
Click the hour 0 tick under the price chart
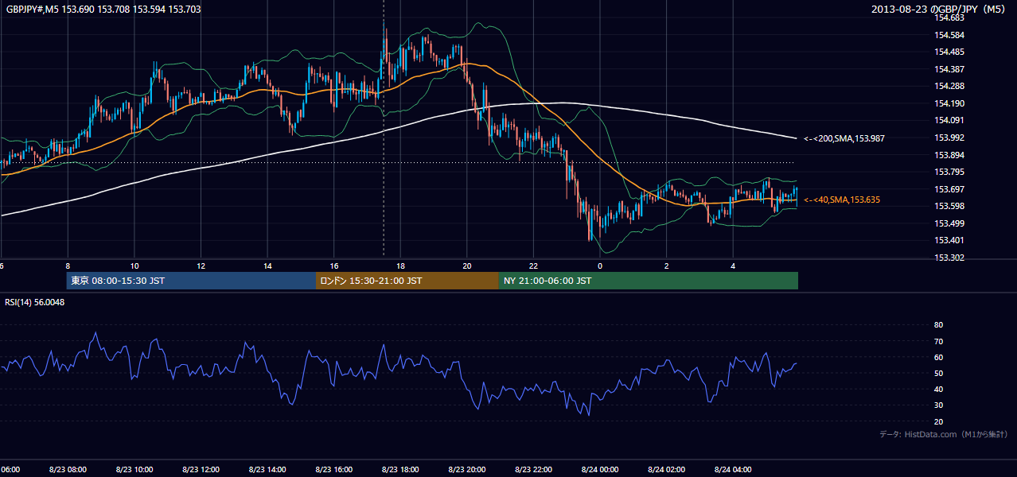[x=600, y=266]
